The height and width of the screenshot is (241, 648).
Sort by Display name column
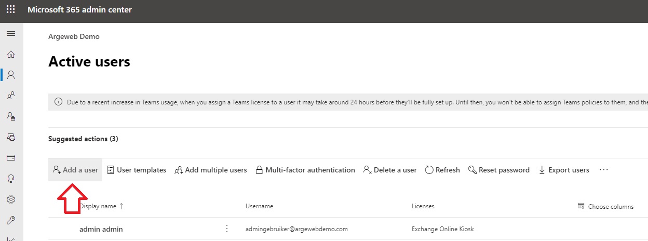pyautogui.click(x=101, y=206)
